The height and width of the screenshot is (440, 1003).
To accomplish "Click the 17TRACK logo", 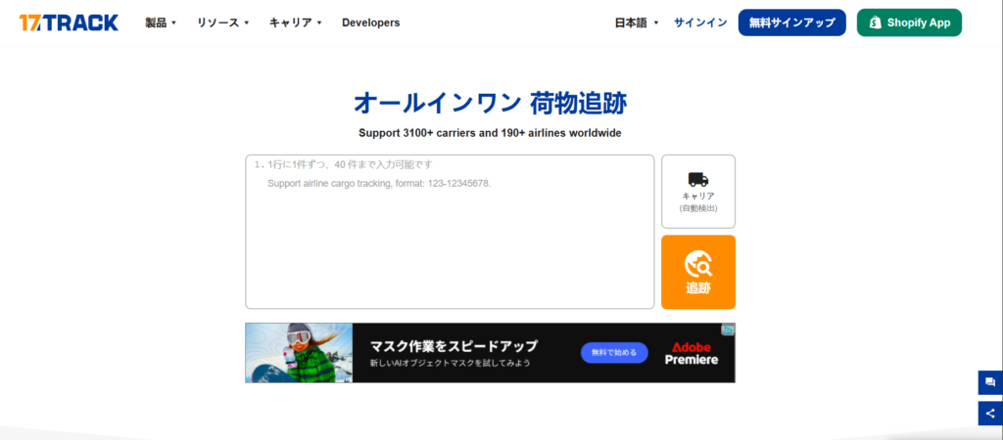I will pyautogui.click(x=69, y=22).
